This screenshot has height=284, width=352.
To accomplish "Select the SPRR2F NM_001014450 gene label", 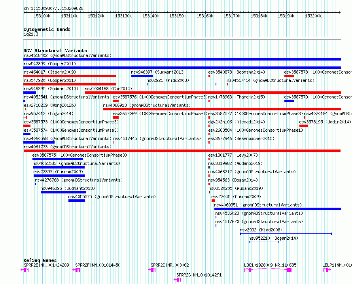I will pos(98,265).
